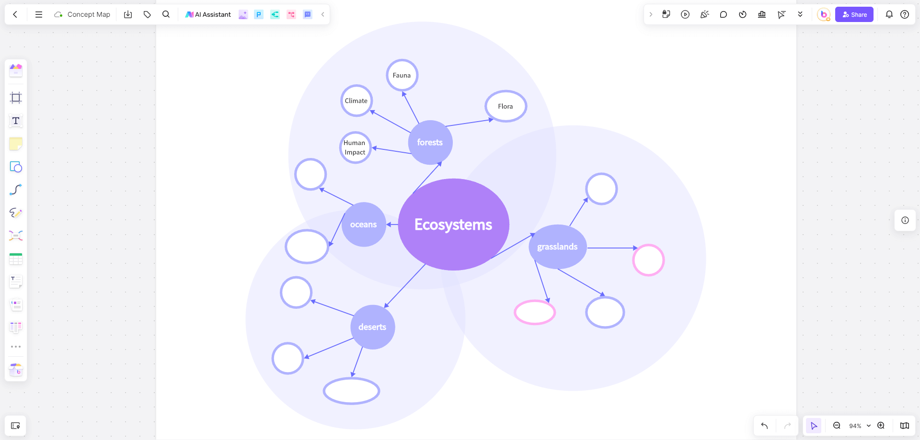Select the cards list tool
This screenshot has height=440, width=920.
click(16, 305)
